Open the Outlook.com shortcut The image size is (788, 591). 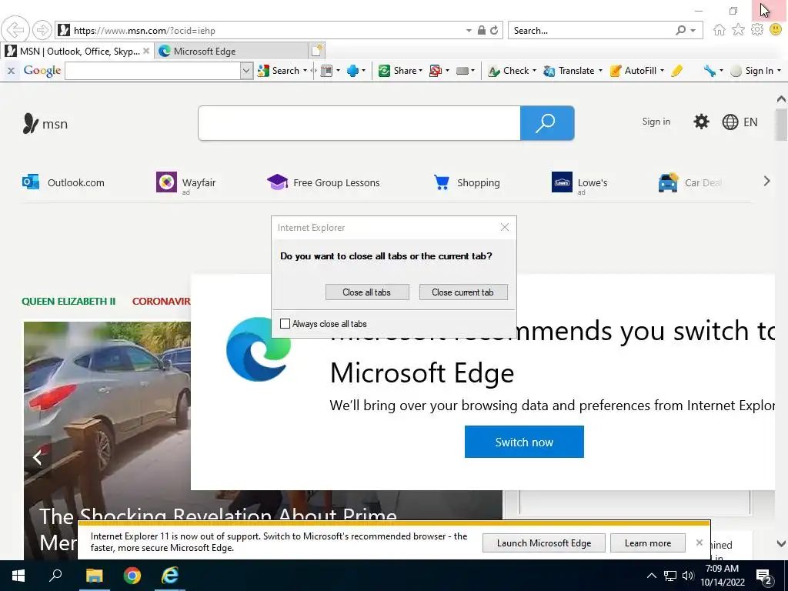(x=63, y=182)
